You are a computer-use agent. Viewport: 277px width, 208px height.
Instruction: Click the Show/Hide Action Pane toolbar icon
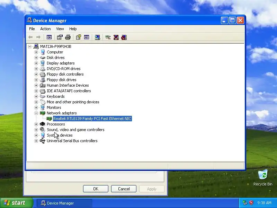[87, 37]
